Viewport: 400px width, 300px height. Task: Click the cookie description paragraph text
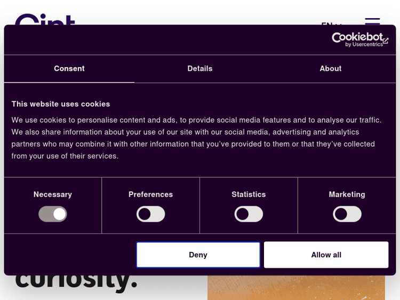pyautogui.click(x=196, y=138)
